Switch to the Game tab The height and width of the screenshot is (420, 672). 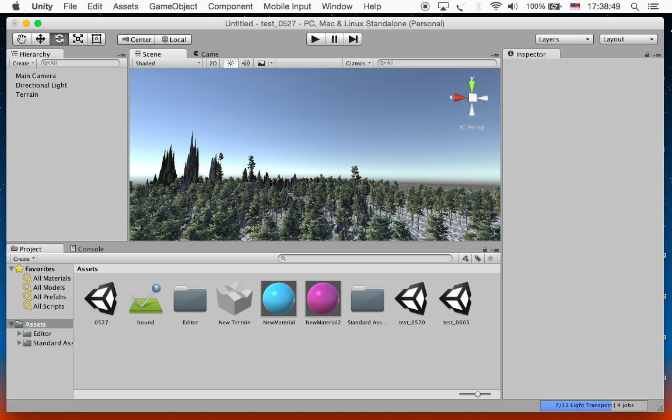pyautogui.click(x=206, y=54)
